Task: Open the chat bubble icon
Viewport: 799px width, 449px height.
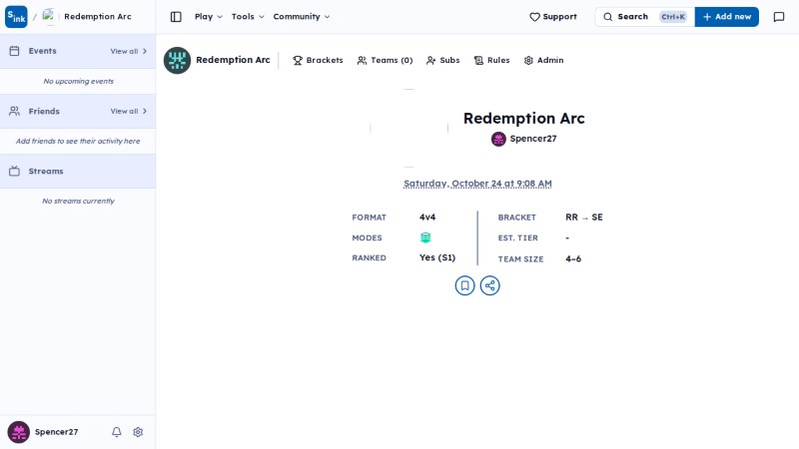Action: [x=779, y=17]
